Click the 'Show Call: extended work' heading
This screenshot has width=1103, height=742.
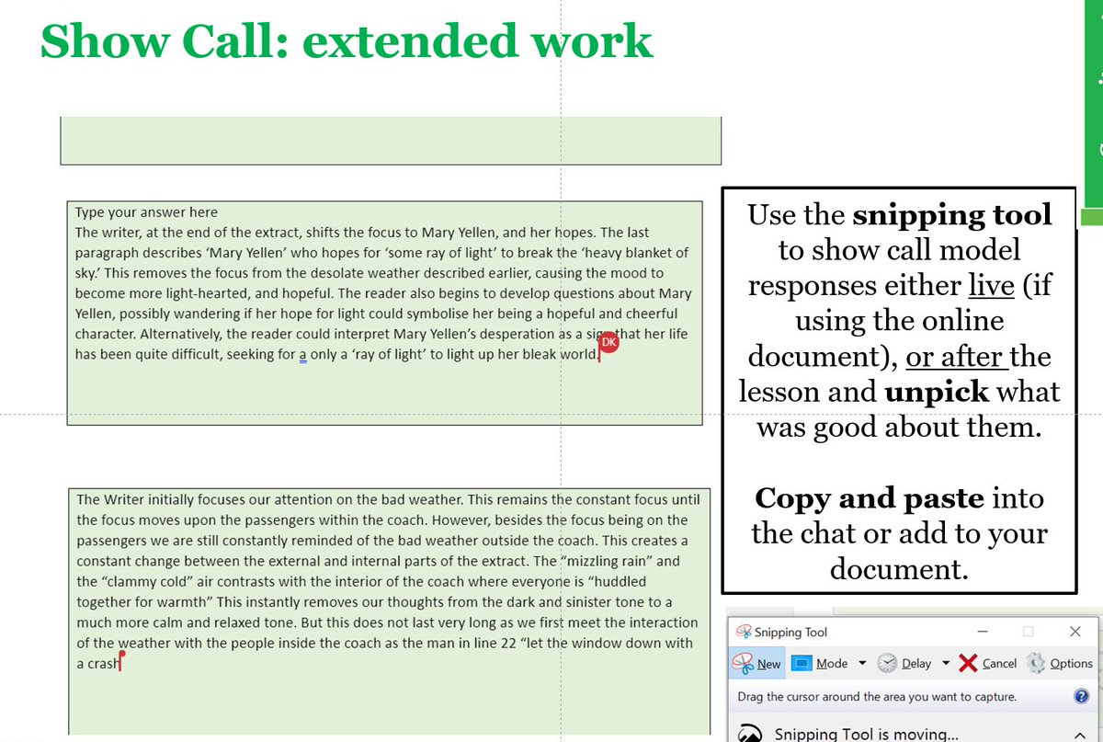[347, 41]
